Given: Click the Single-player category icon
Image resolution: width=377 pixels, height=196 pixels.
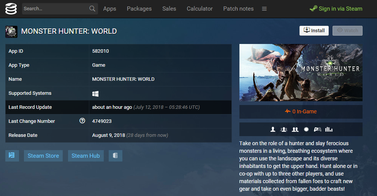Looking at the screenshot, I should [x=272, y=130].
